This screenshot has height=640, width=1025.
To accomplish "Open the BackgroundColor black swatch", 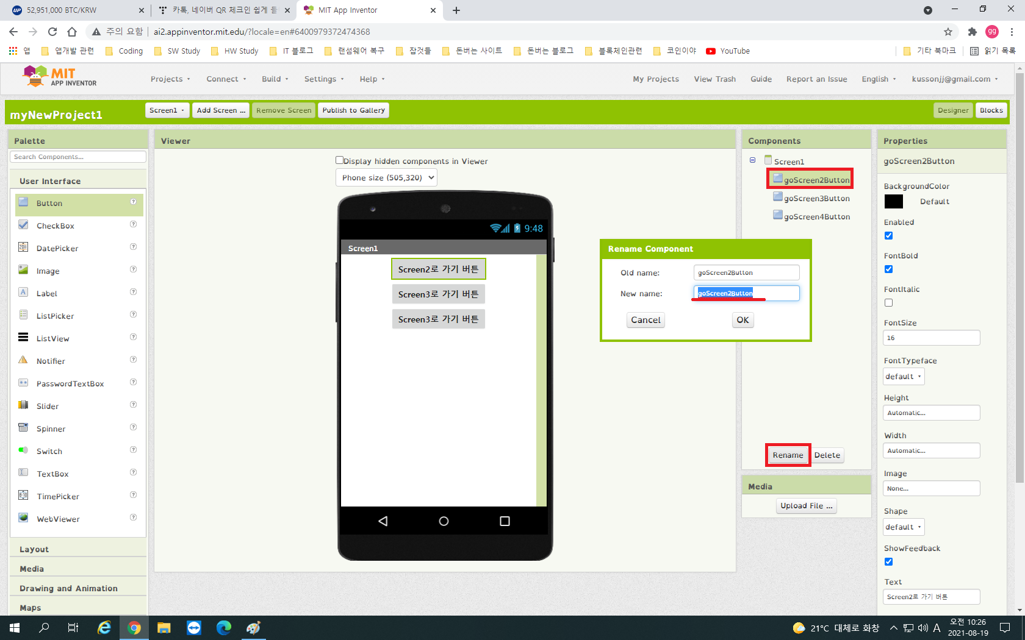I will 893,202.
